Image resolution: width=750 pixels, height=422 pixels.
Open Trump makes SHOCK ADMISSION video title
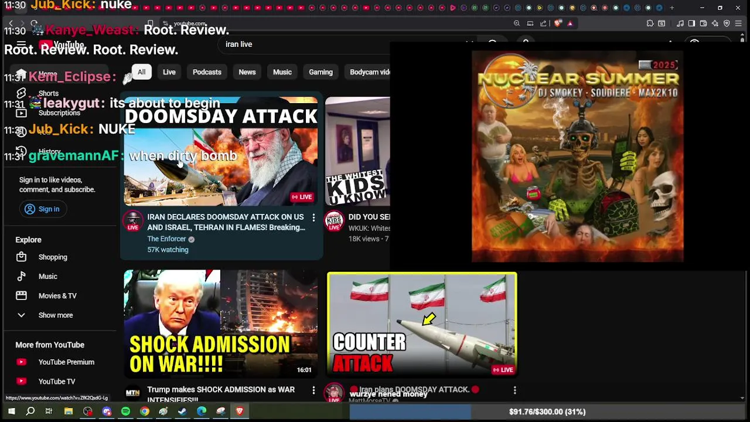pos(221,393)
